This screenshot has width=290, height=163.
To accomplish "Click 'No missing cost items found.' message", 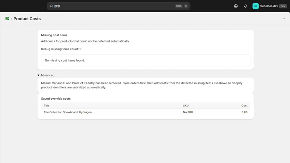I will pos(65,60).
